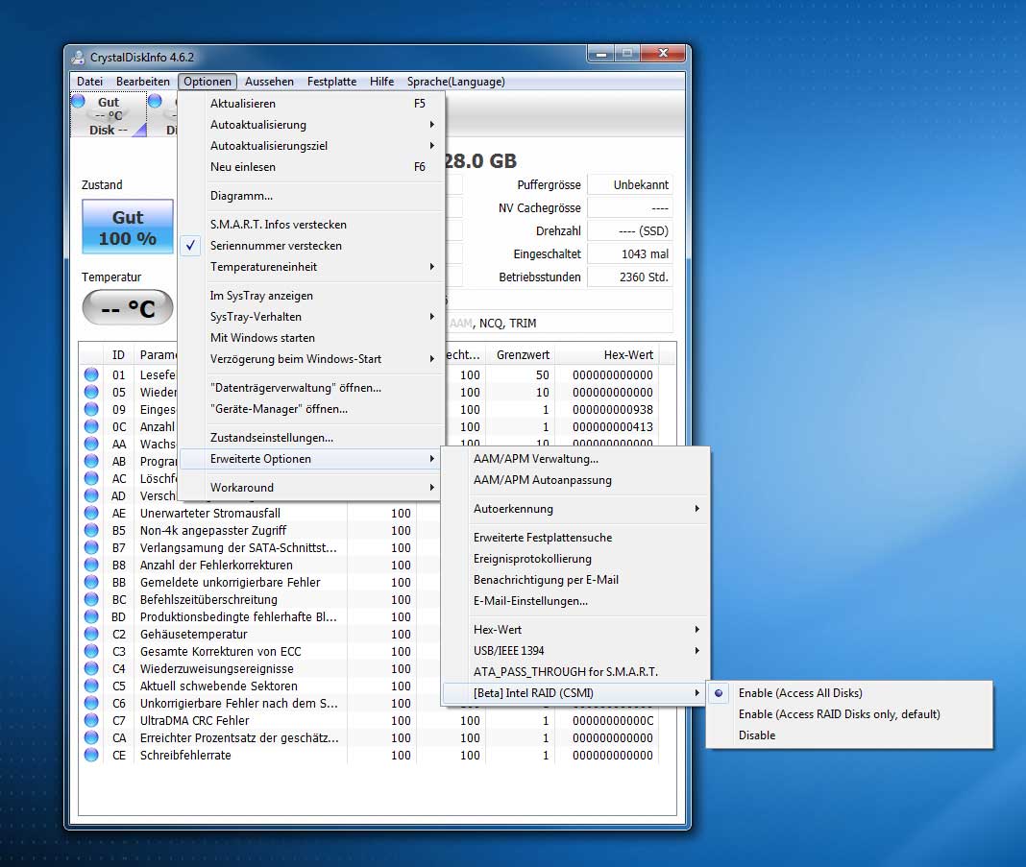Open E-Mail-Einstellungen... dialog
This screenshot has height=867, width=1026.
[575, 601]
